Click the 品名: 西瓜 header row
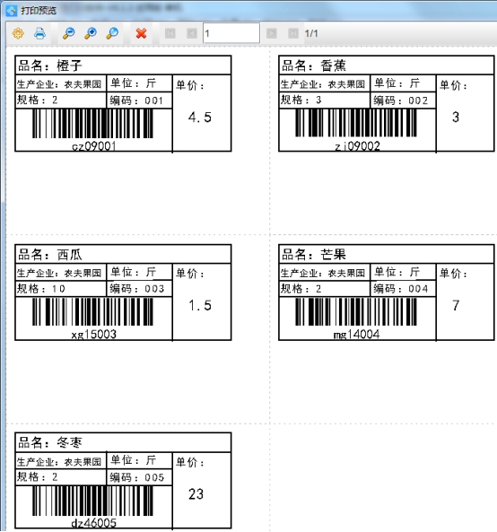This screenshot has height=532, width=497. pyautogui.click(x=123, y=254)
